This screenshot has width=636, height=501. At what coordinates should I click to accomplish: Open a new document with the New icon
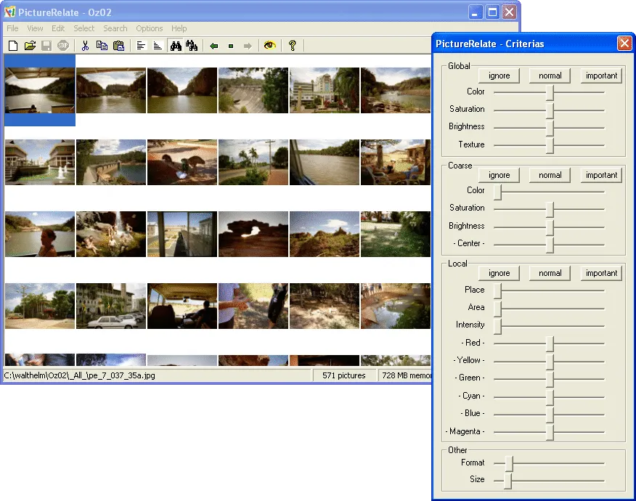click(12, 45)
